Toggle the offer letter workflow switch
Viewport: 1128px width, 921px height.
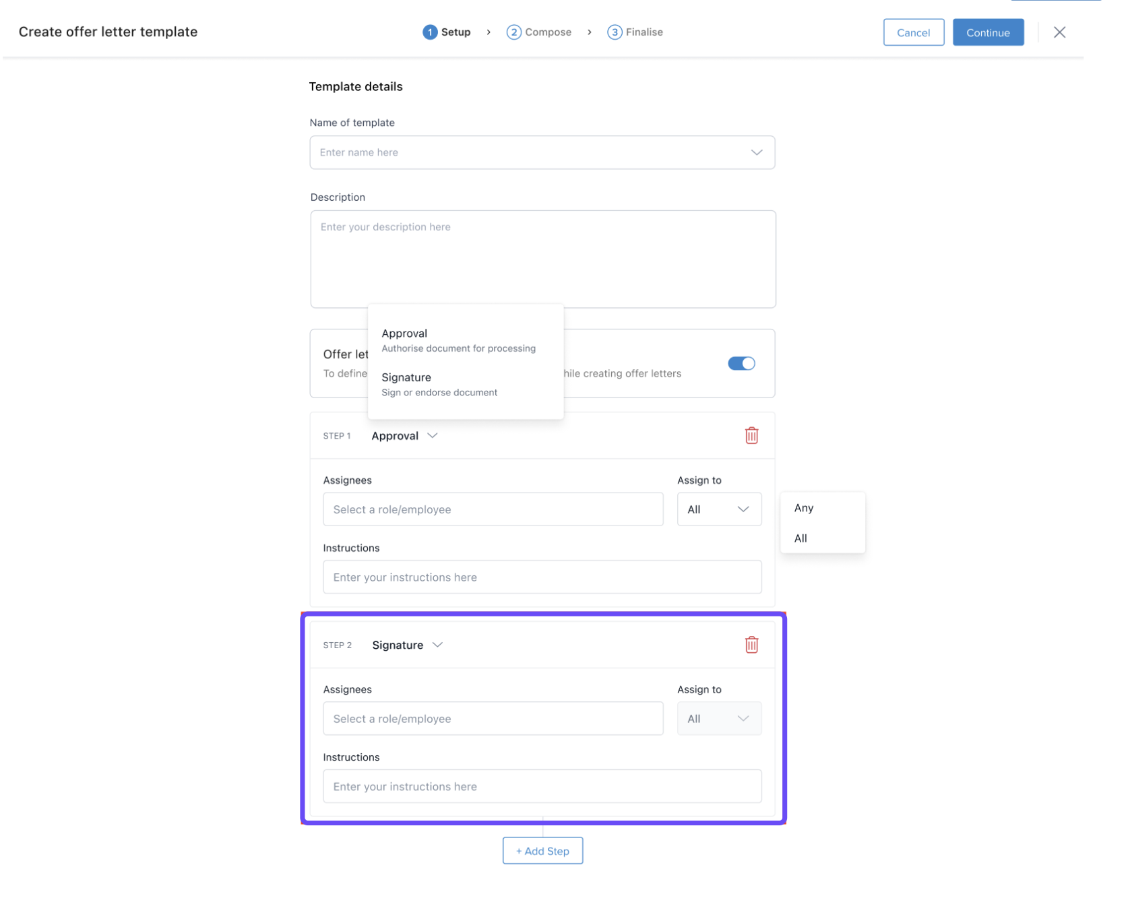pos(741,364)
